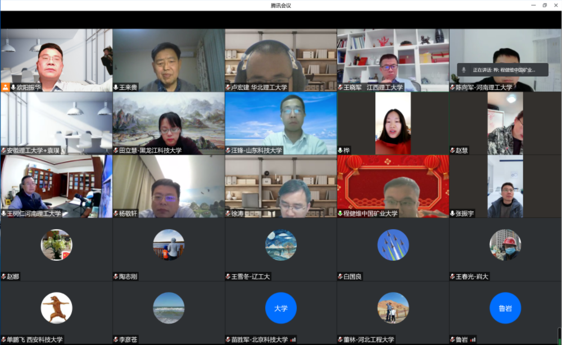Restore down the 腾讯会议 window

coord(544,5)
